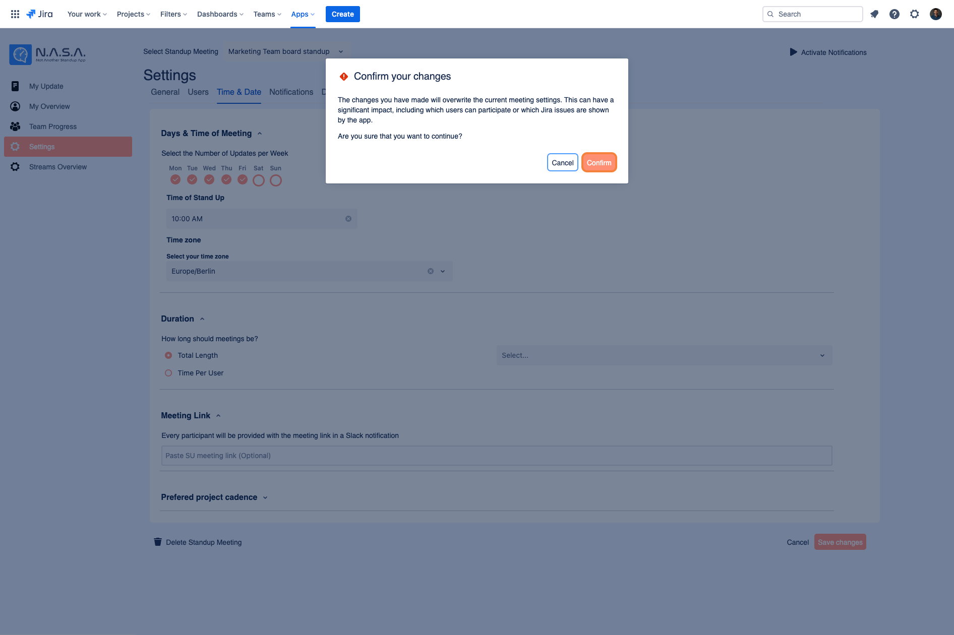Open the Jira settings gear icon
Viewport: 954px width, 635px height.
point(915,14)
